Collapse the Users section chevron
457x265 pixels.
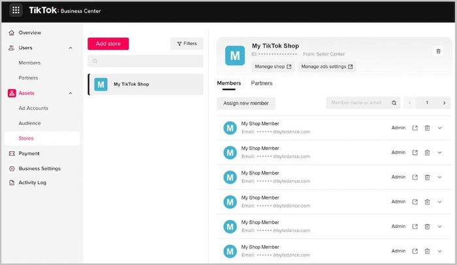click(x=71, y=48)
